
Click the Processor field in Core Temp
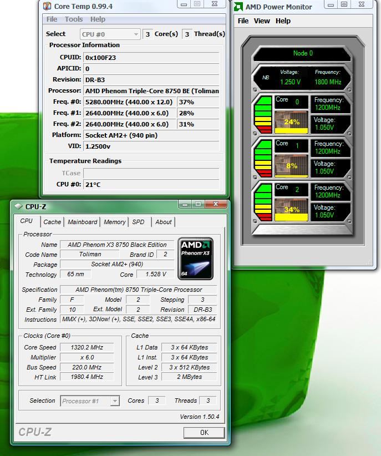click(x=151, y=91)
